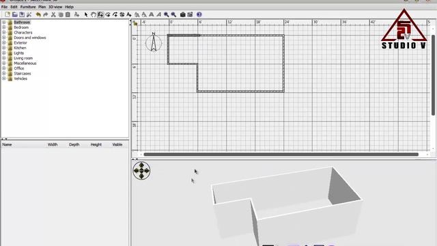Click the Copy toolbar icon
Image resolution: width=437 pixels, height=246 pixels.
[x=61, y=14]
